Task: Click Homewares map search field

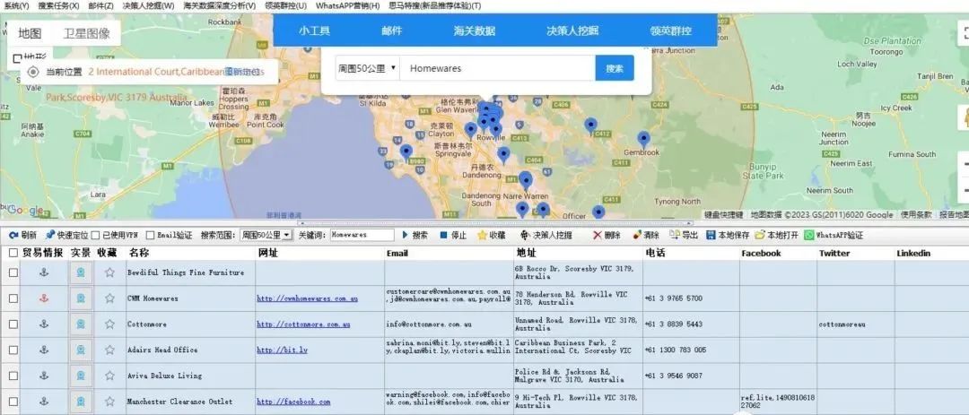Action: [497, 68]
